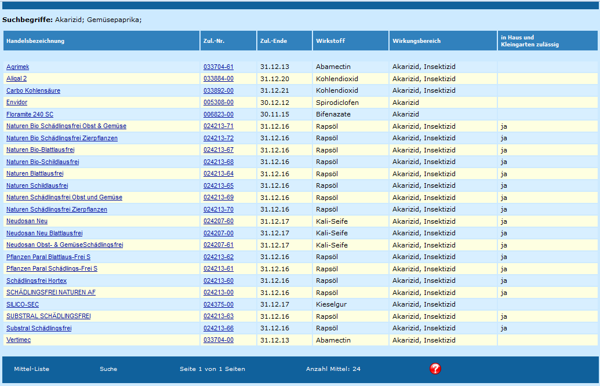Open Carbo Kohlensäure product details
Image resolution: width=600 pixels, height=386 pixels.
(33, 90)
